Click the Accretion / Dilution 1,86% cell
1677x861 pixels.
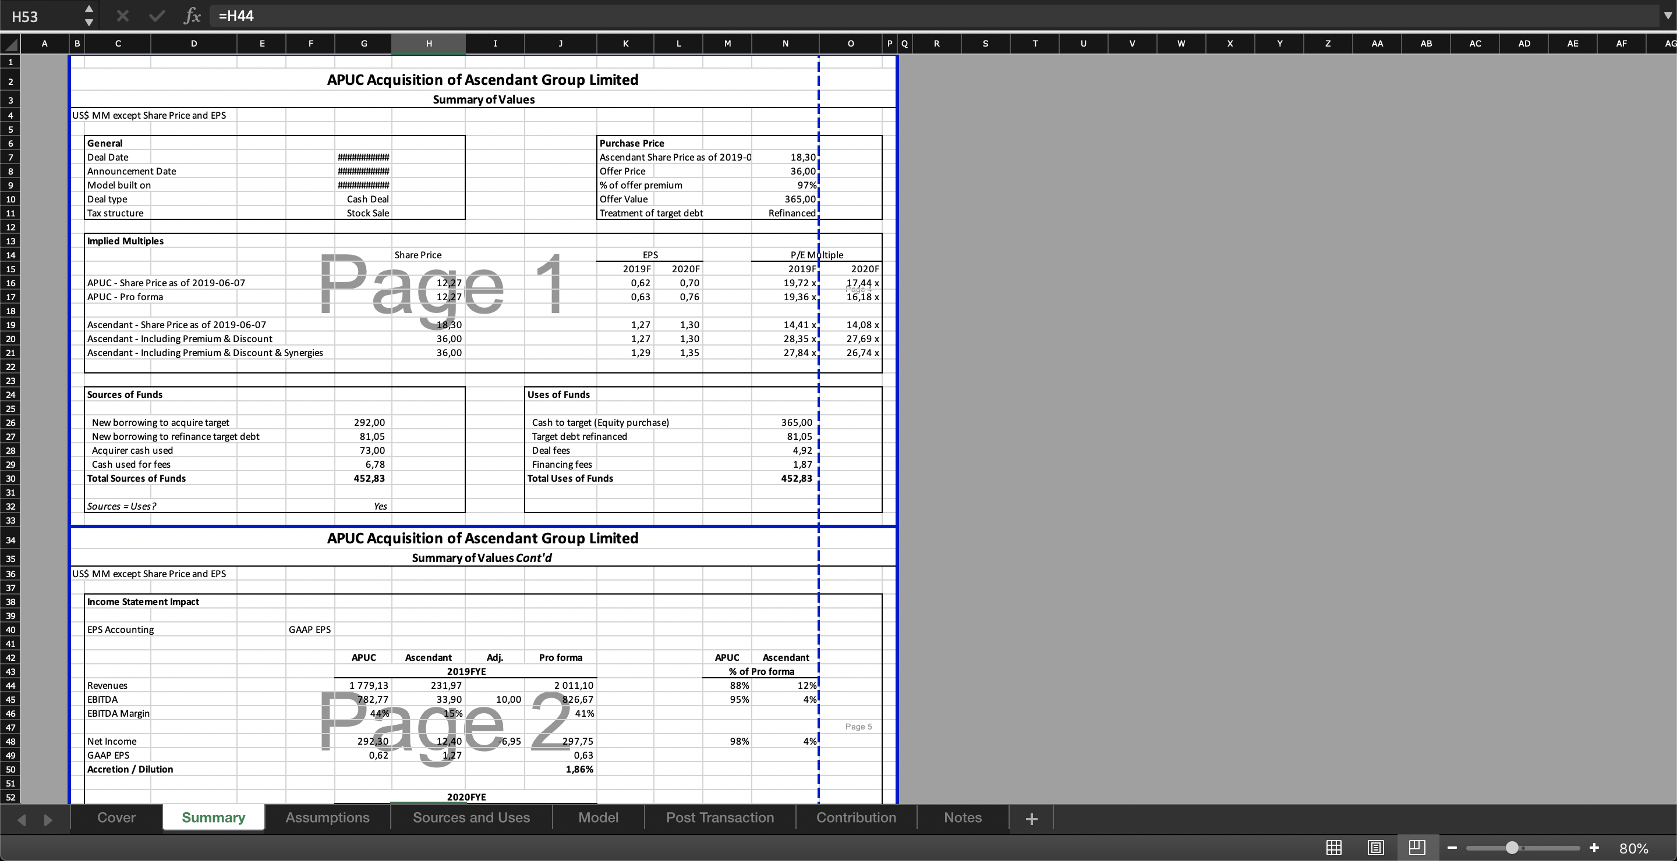point(561,769)
